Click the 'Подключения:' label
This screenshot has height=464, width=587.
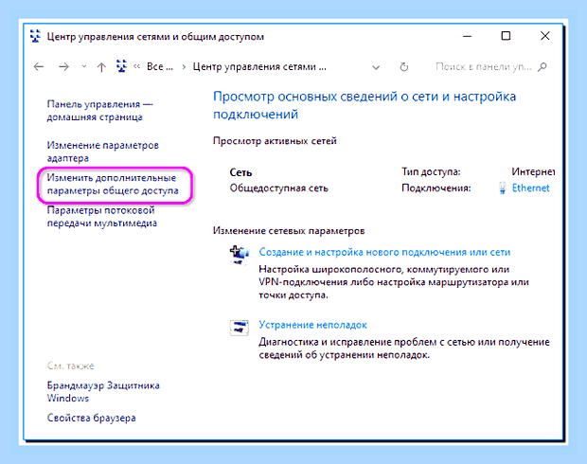point(436,188)
